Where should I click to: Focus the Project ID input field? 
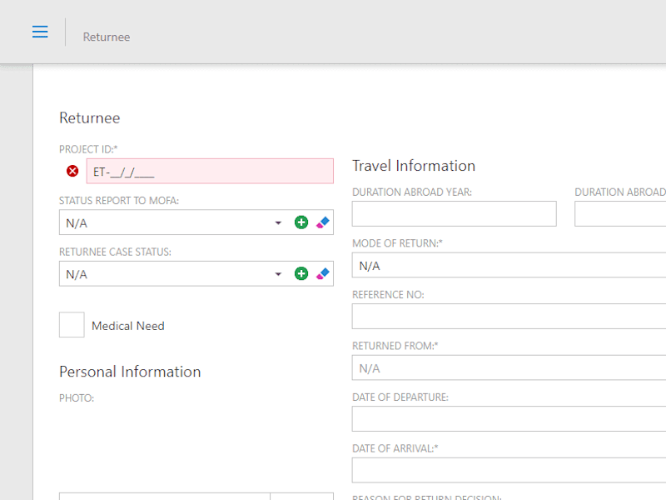pos(210,171)
